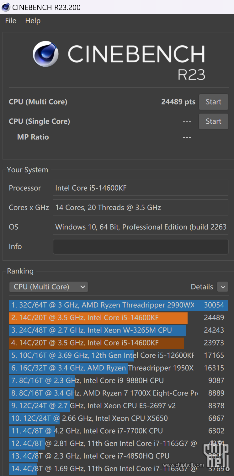The image size is (234, 476).
Task: Select the Core i7-7700K ranking row
Action: coord(118,431)
